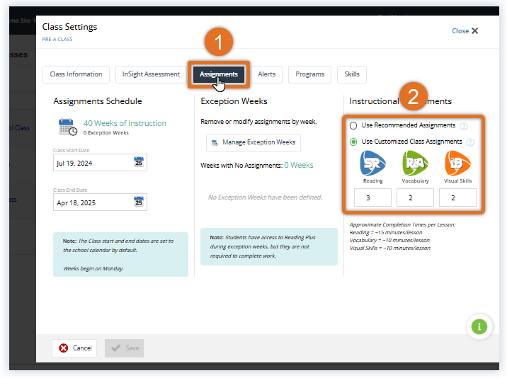The width and height of the screenshot is (507, 378).
Task: Click the Save button
Action: point(124,348)
